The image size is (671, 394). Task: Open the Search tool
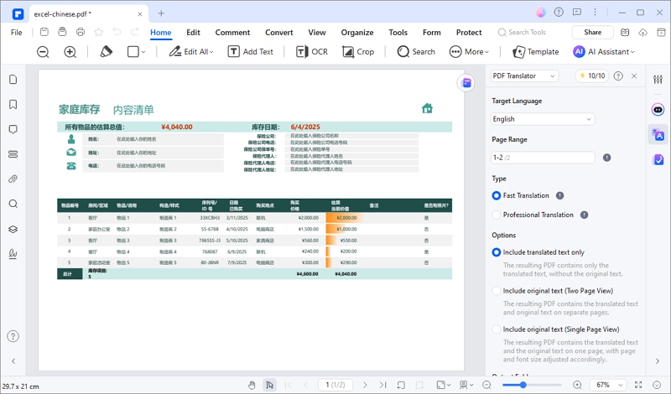pyautogui.click(x=416, y=52)
